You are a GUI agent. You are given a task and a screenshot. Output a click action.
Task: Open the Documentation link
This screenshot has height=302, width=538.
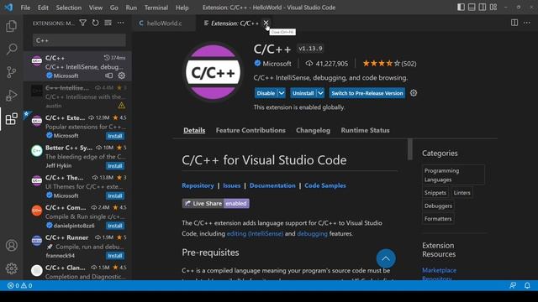(x=272, y=185)
